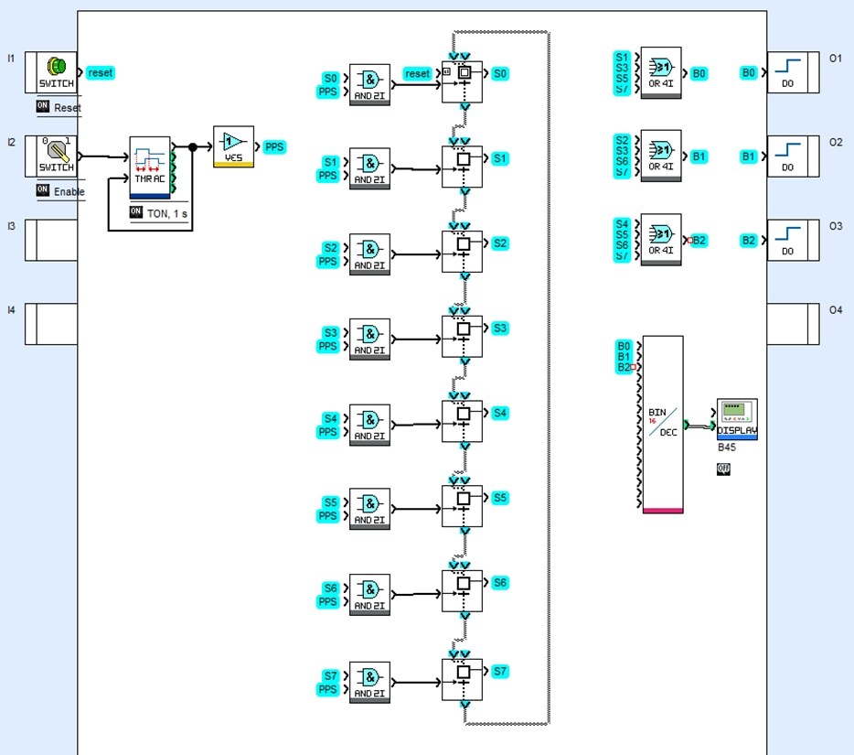The height and width of the screenshot is (755, 854).
Task: Click the PPS label after the YES block
Action: (273, 146)
